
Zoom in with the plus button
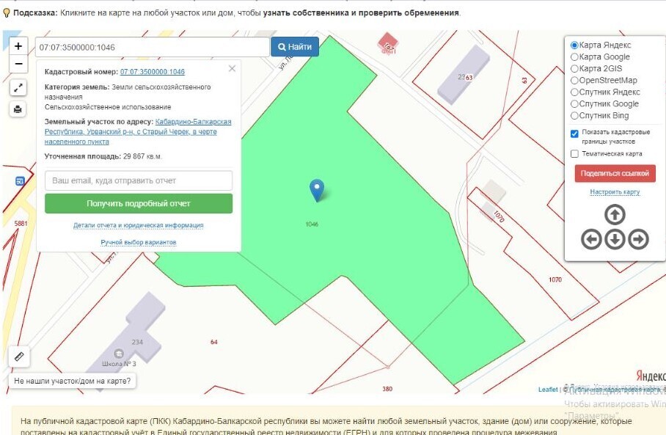[18, 45]
